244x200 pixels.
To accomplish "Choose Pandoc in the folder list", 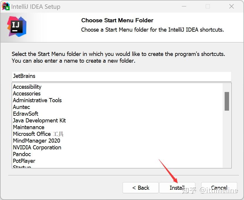I will click(x=22, y=154).
